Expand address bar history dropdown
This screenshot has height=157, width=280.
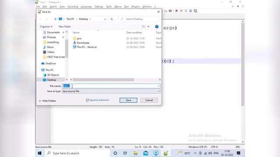pyautogui.click(x=105, y=19)
